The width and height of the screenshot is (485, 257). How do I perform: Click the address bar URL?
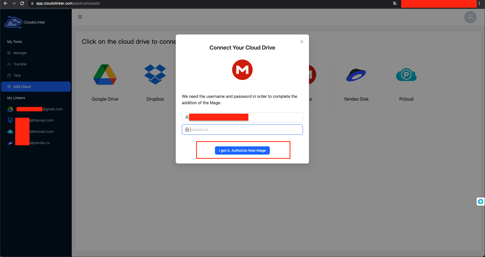point(68,3)
